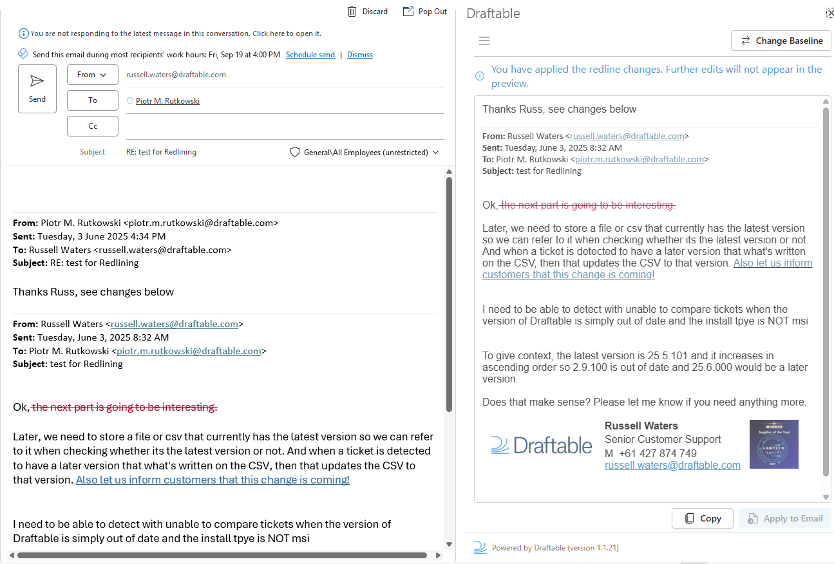This screenshot has width=834, height=564.
Task: Click the Send paper plane button
Action: [37, 89]
